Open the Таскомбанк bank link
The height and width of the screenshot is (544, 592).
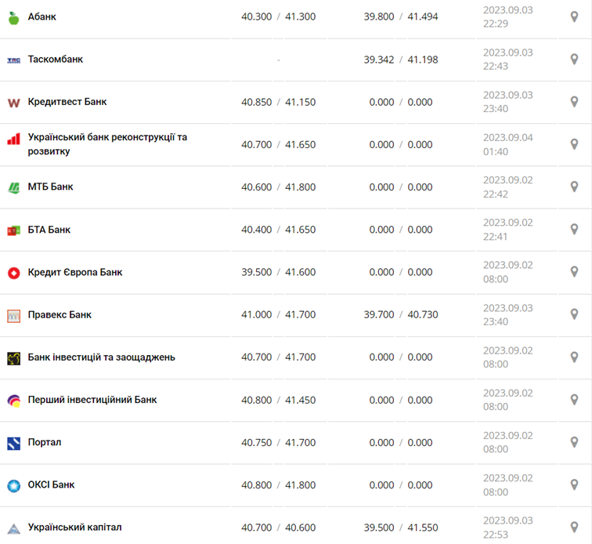tap(55, 60)
